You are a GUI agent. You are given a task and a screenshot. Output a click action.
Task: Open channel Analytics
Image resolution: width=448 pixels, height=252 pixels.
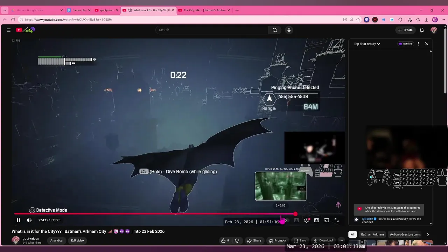point(56,240)
